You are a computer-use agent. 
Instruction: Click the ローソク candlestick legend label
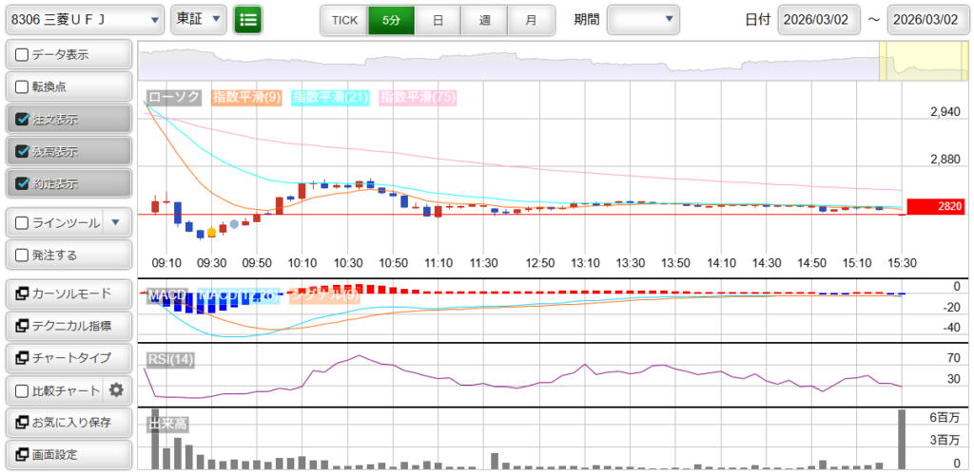tap(174, 97)
